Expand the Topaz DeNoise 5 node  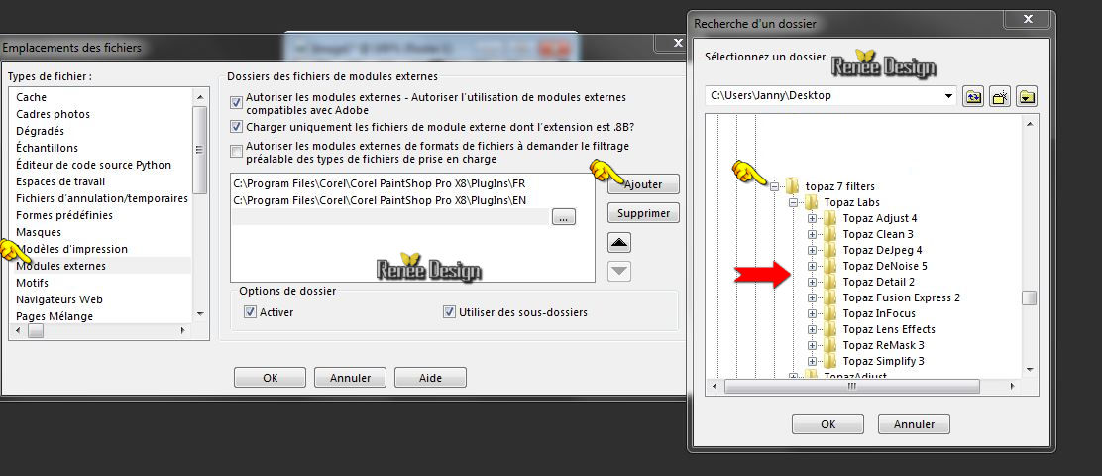(813, 267)
